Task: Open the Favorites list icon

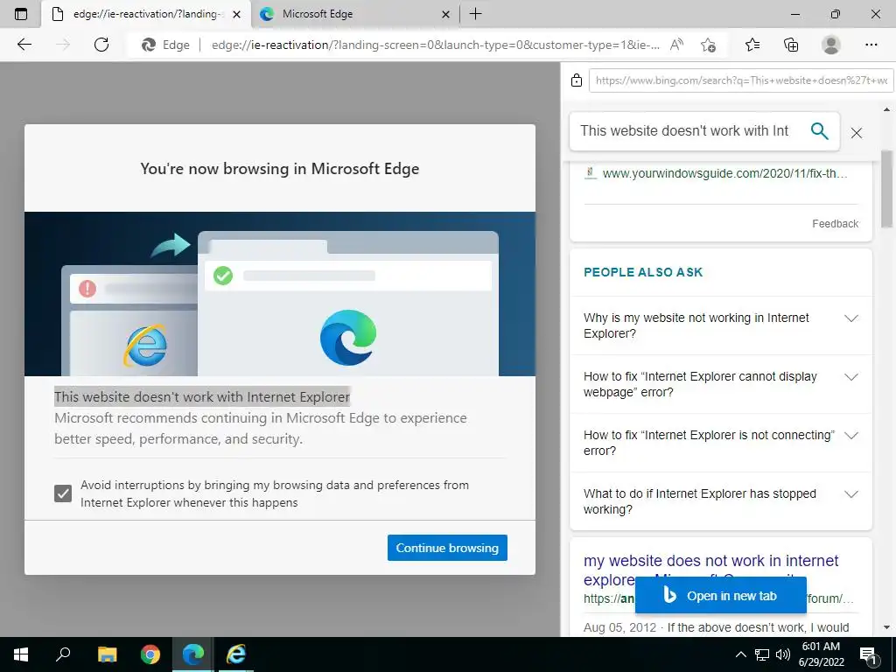Action: point(752,45)
